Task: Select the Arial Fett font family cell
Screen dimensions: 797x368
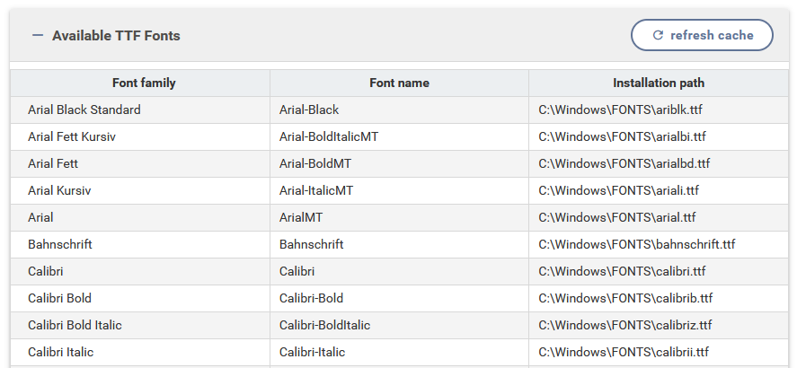Action: (53, 163)
